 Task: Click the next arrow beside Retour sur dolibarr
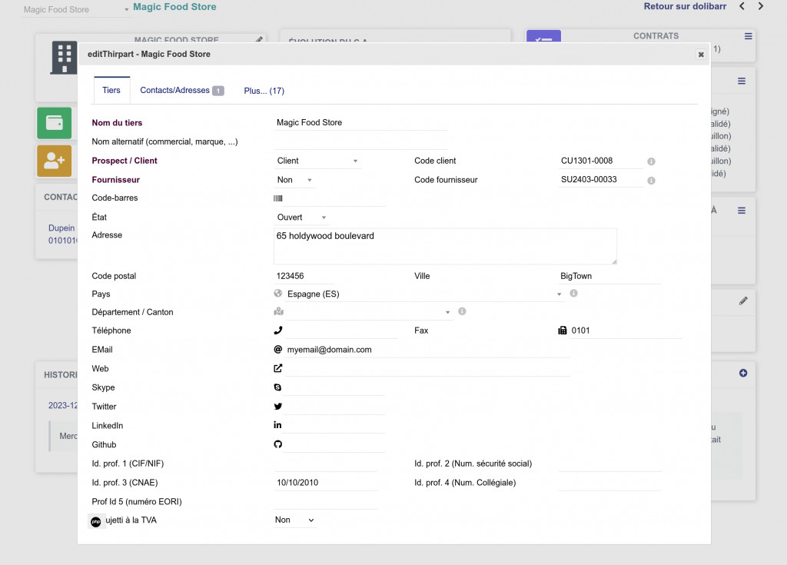click(x=761, y=7)
